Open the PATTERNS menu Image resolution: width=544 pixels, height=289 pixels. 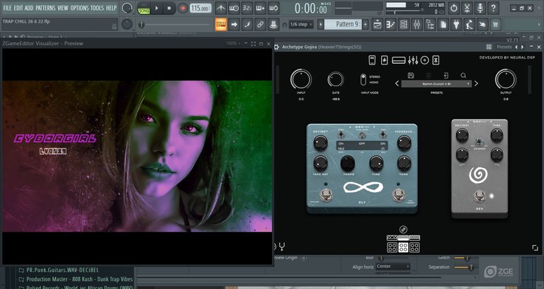[x=45, y=8]
